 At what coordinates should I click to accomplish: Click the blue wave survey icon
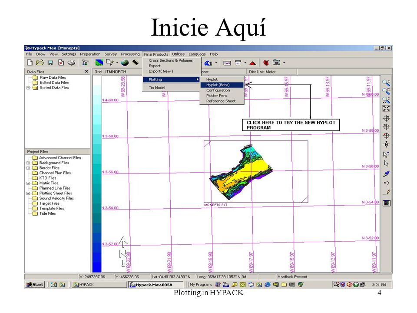(208, 63)
